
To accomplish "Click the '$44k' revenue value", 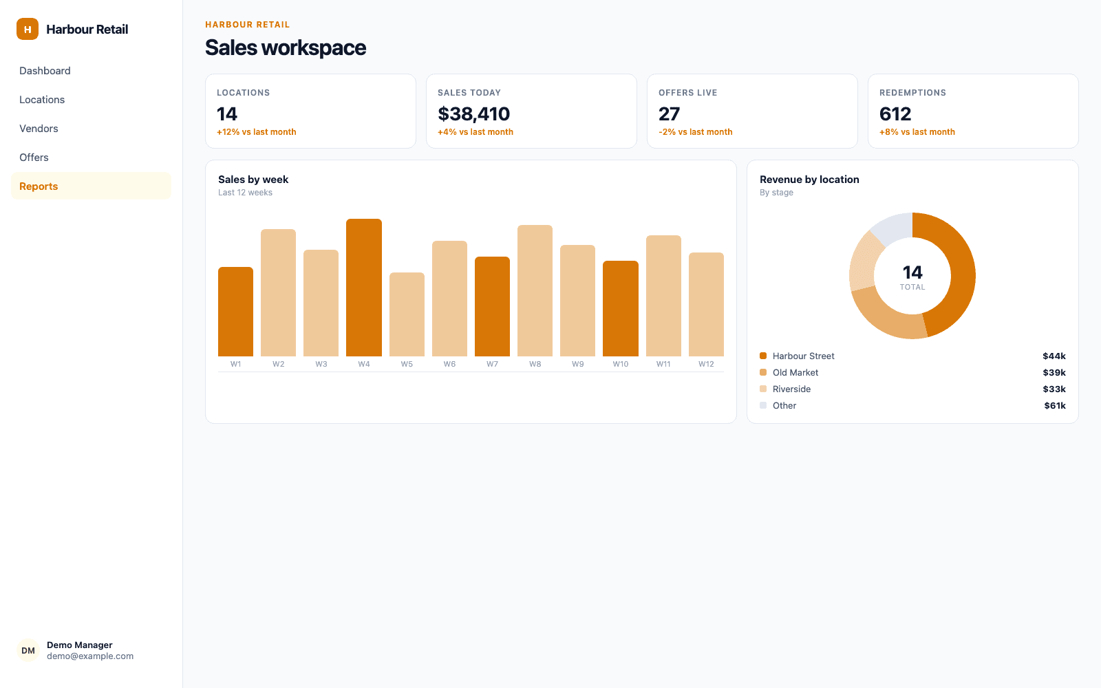I will [x=1054, y=356].
